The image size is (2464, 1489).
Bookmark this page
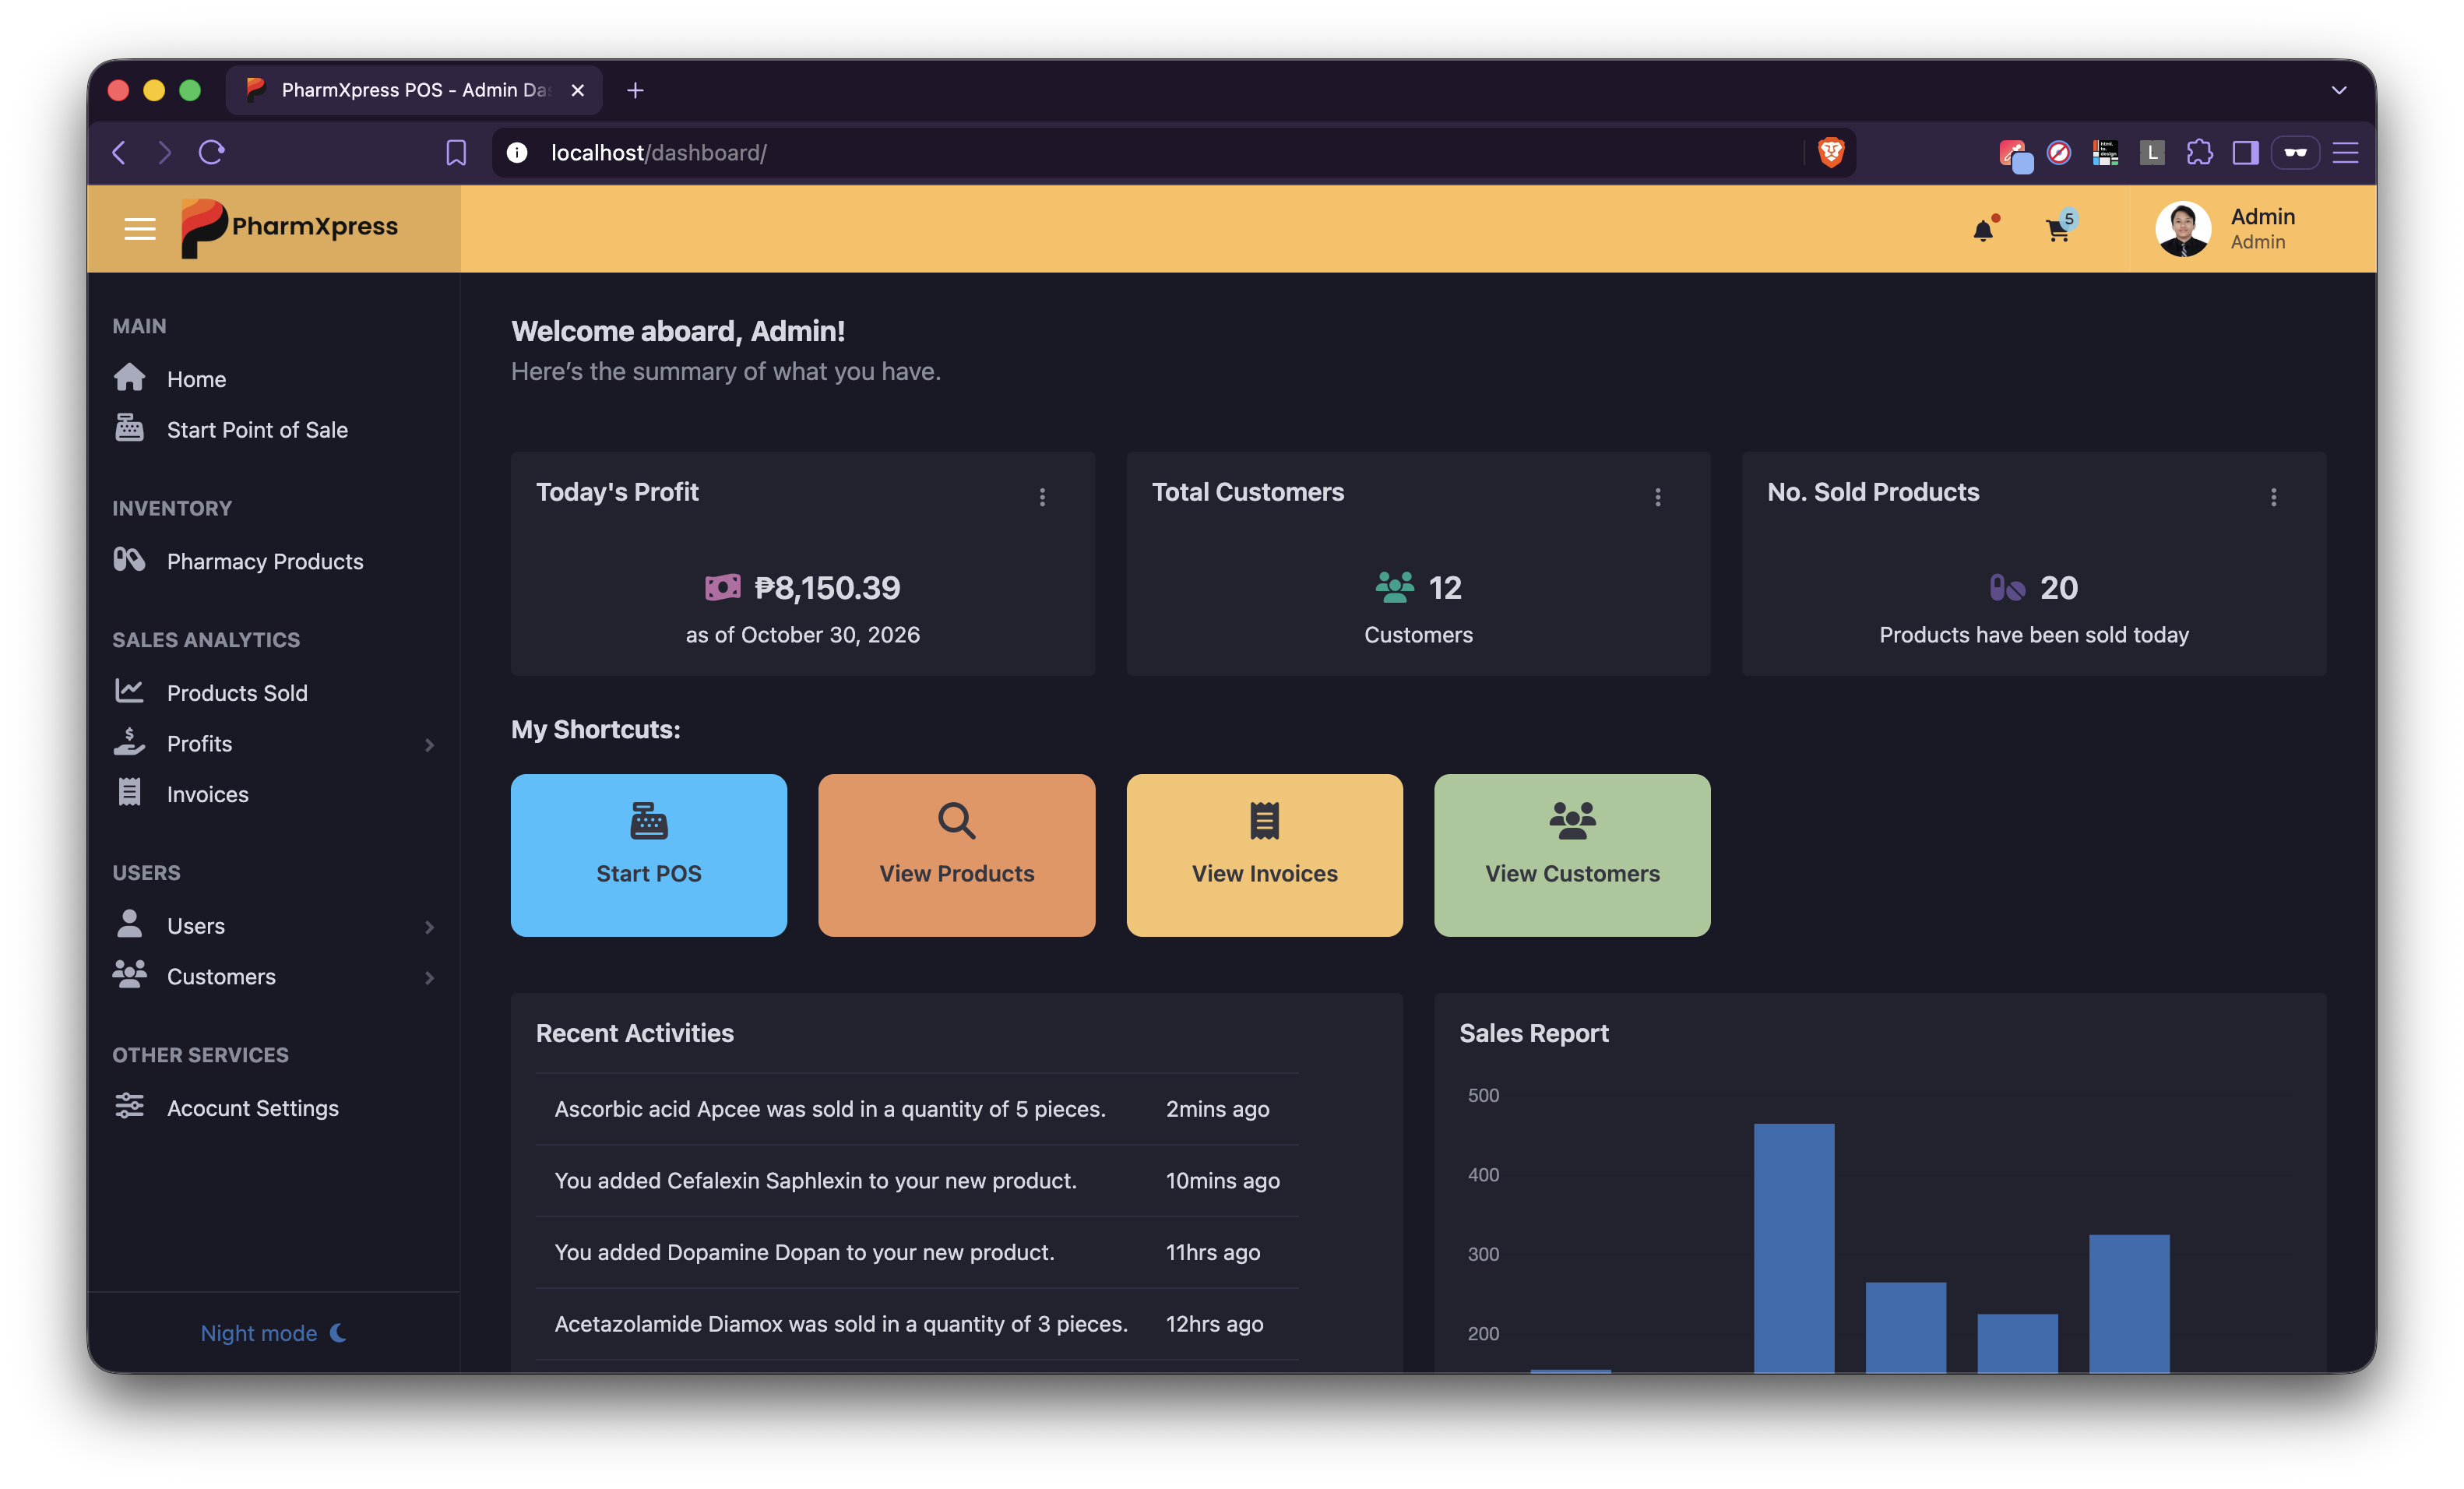tap(456, 152)
